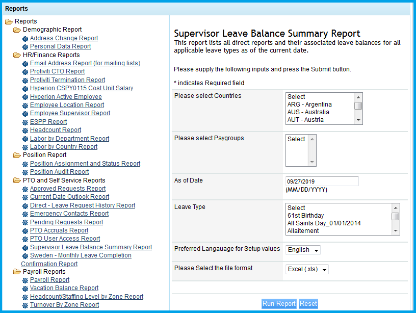Click the Payroll Reports folder icon
The width and height of the screenshot is (416, 313).
[x=17, y=272]
